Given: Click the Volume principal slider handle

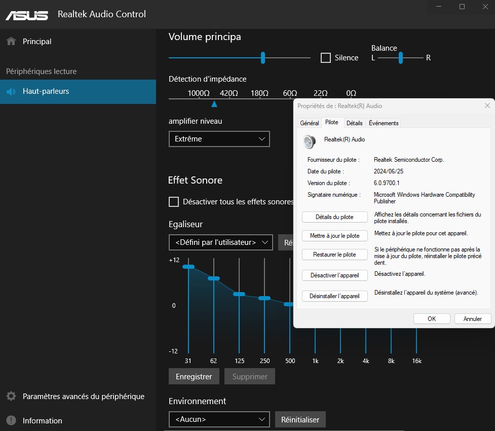Looking at the screenshot, I should point(263,58).
